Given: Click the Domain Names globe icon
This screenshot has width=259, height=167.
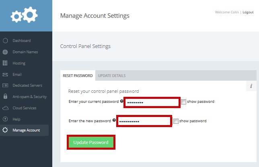Looking at the screenshot, I should point(5,52).
